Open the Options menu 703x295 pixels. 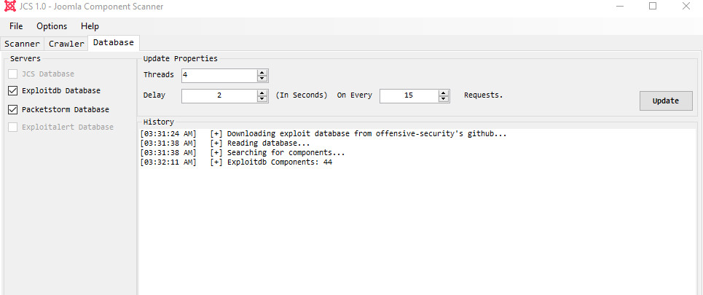(x=52, y=26)
